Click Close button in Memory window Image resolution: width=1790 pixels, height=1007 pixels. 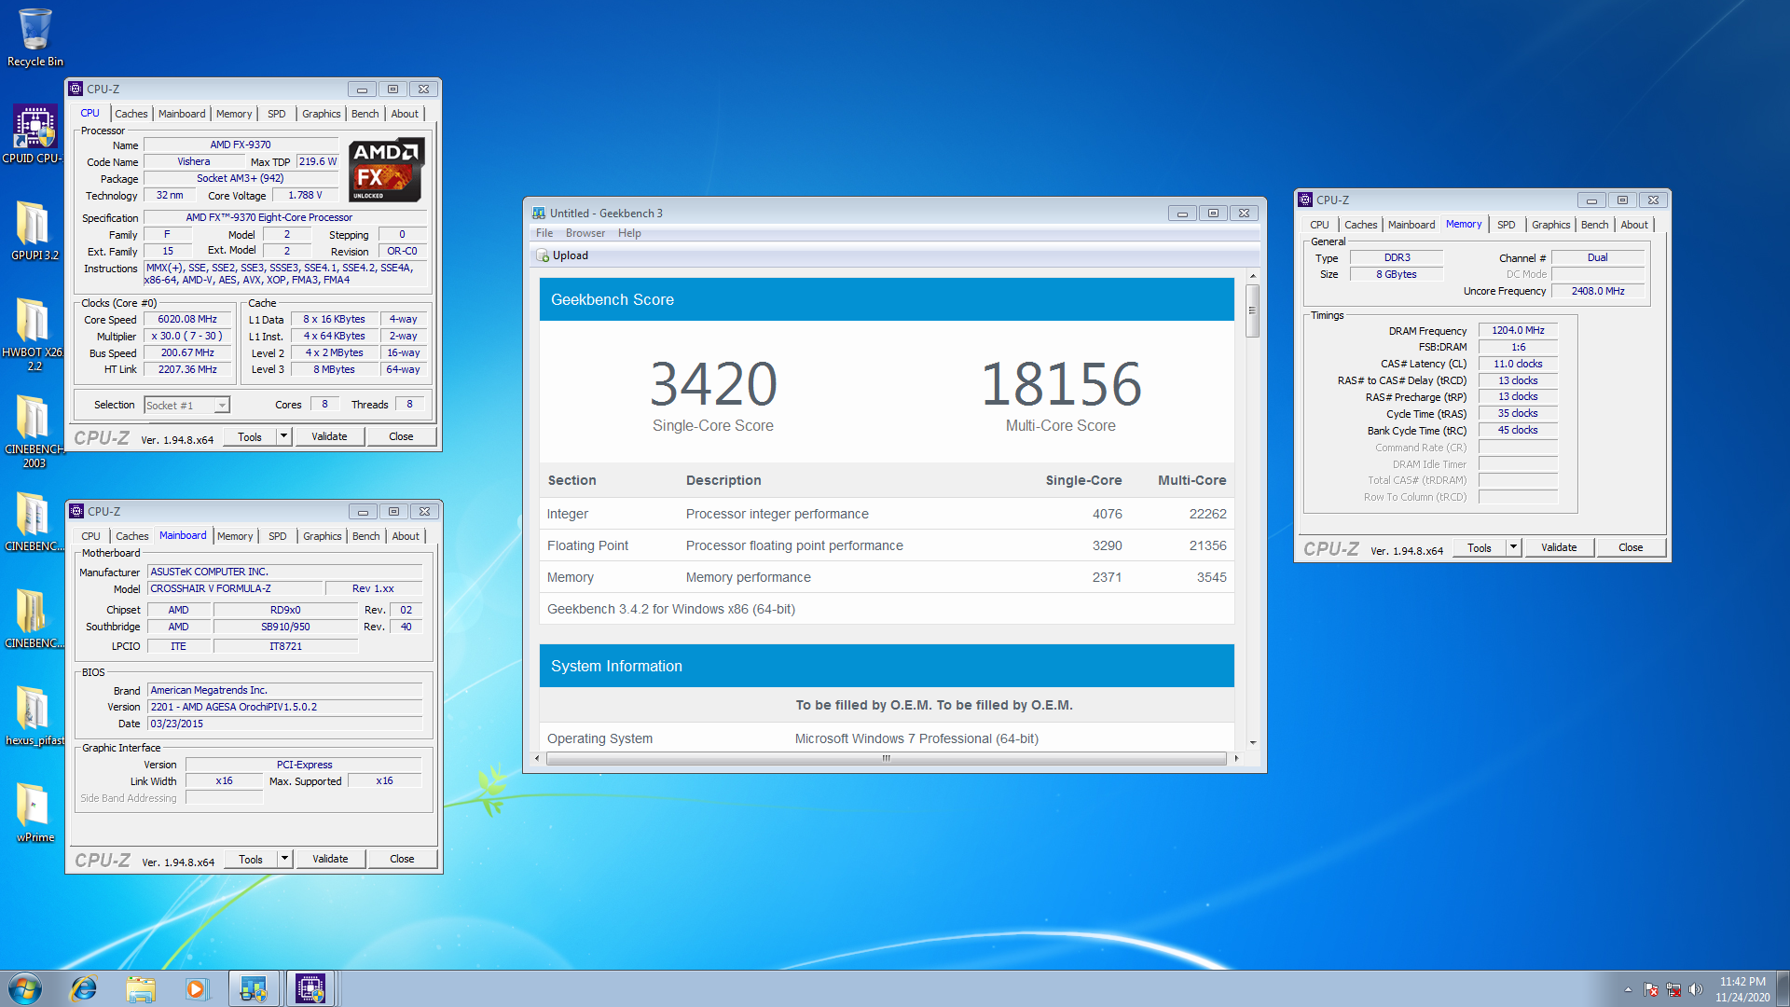point(1631,547)
